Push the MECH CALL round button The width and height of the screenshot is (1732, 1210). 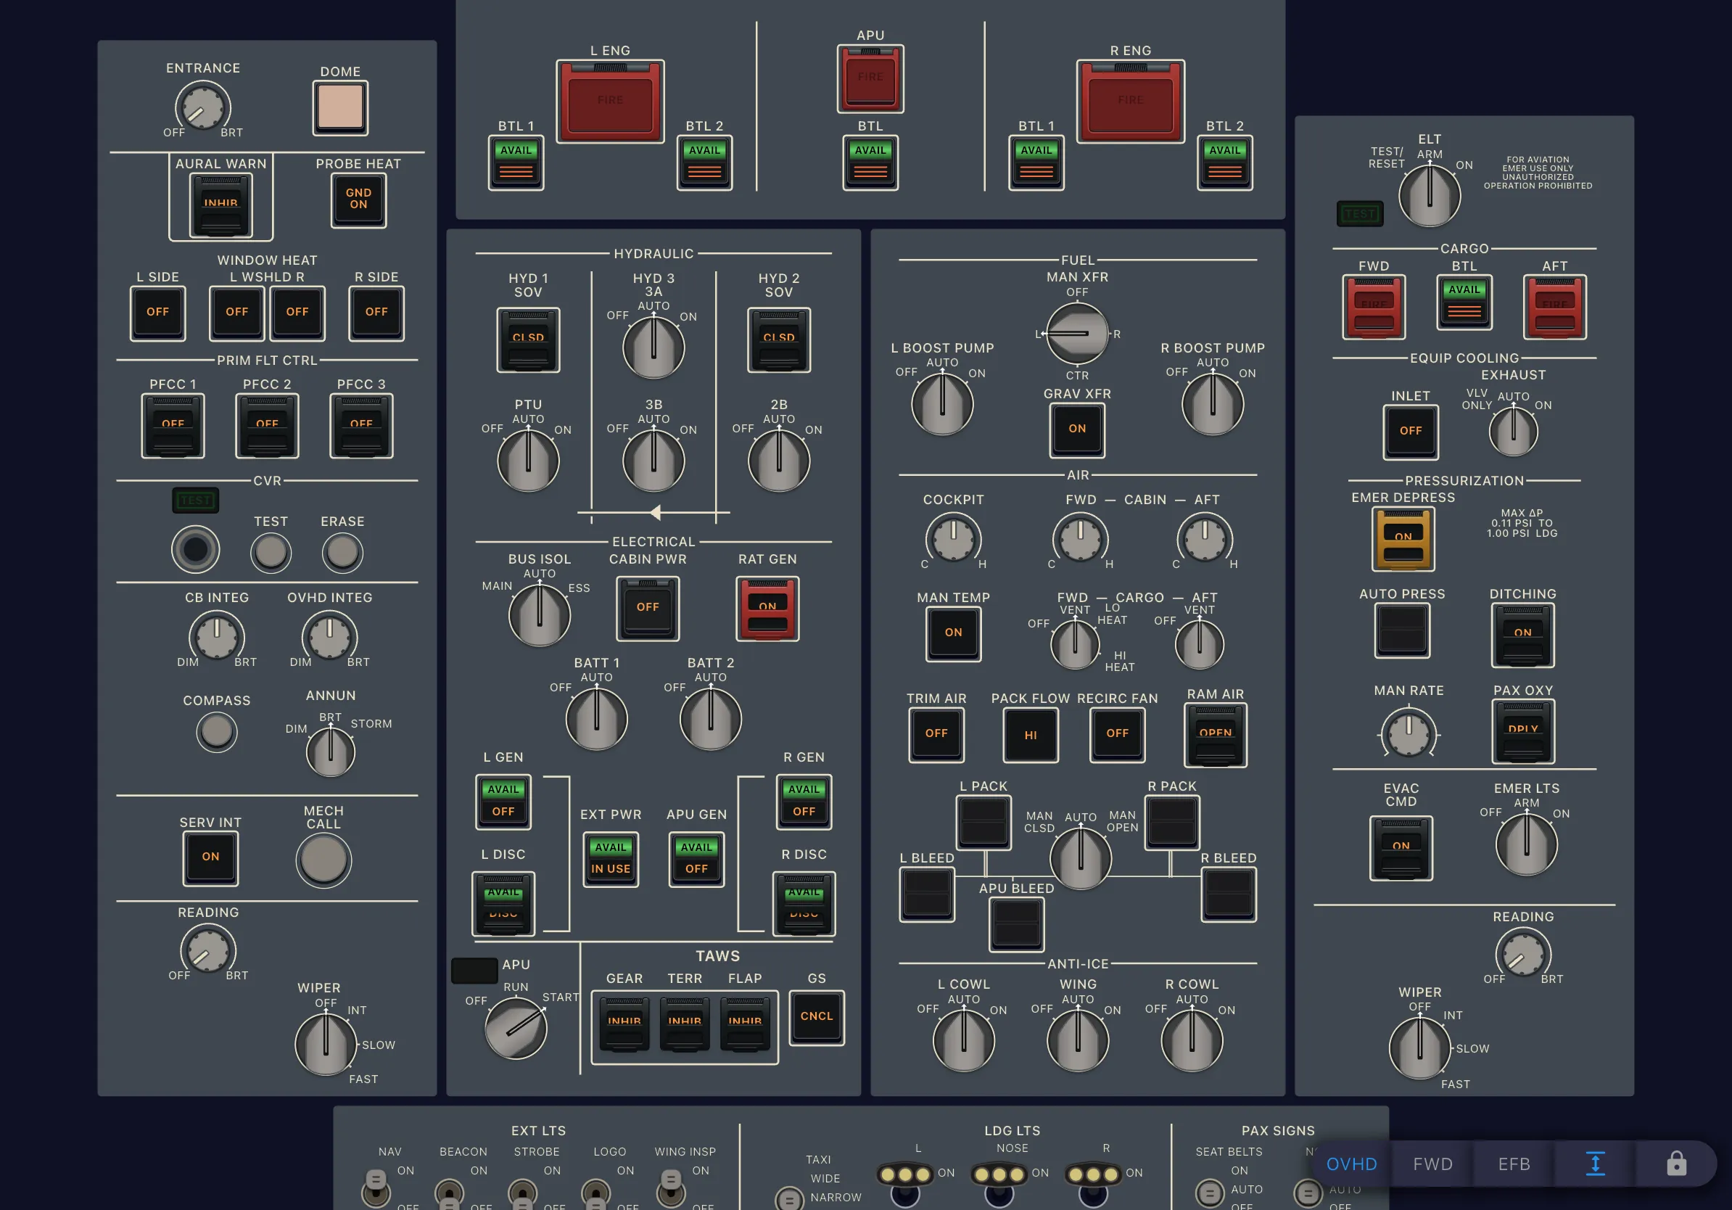[323, 859]
